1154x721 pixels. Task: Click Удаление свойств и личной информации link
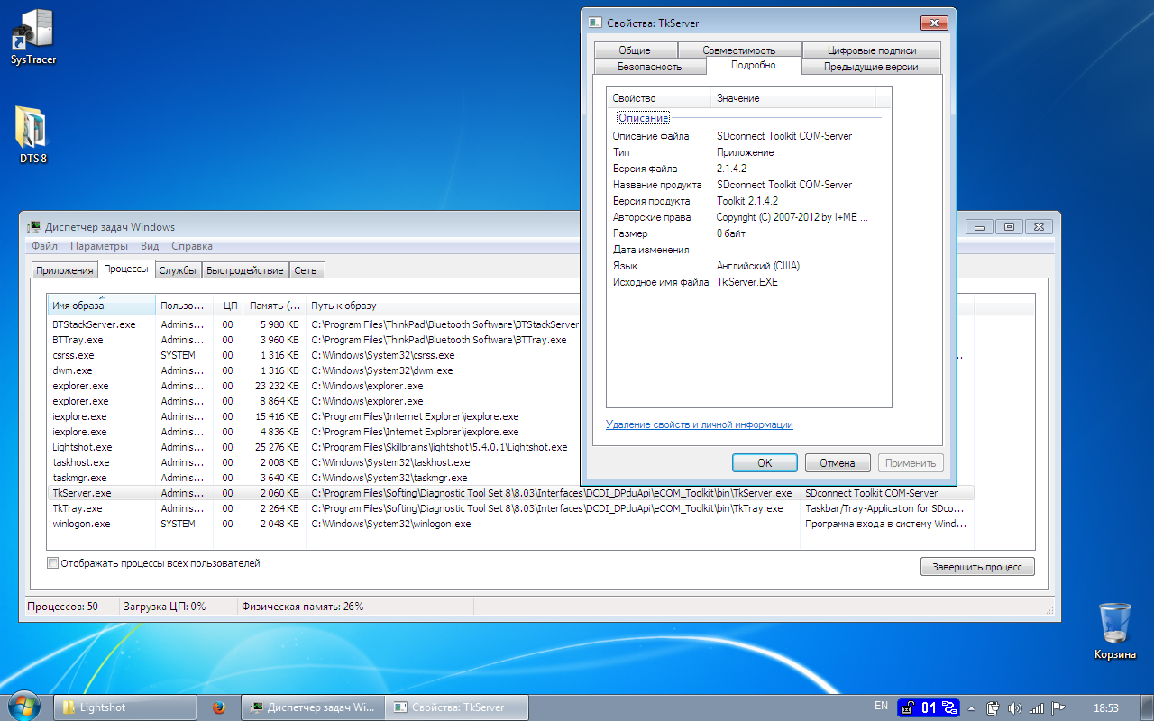(x=700, y=424)
